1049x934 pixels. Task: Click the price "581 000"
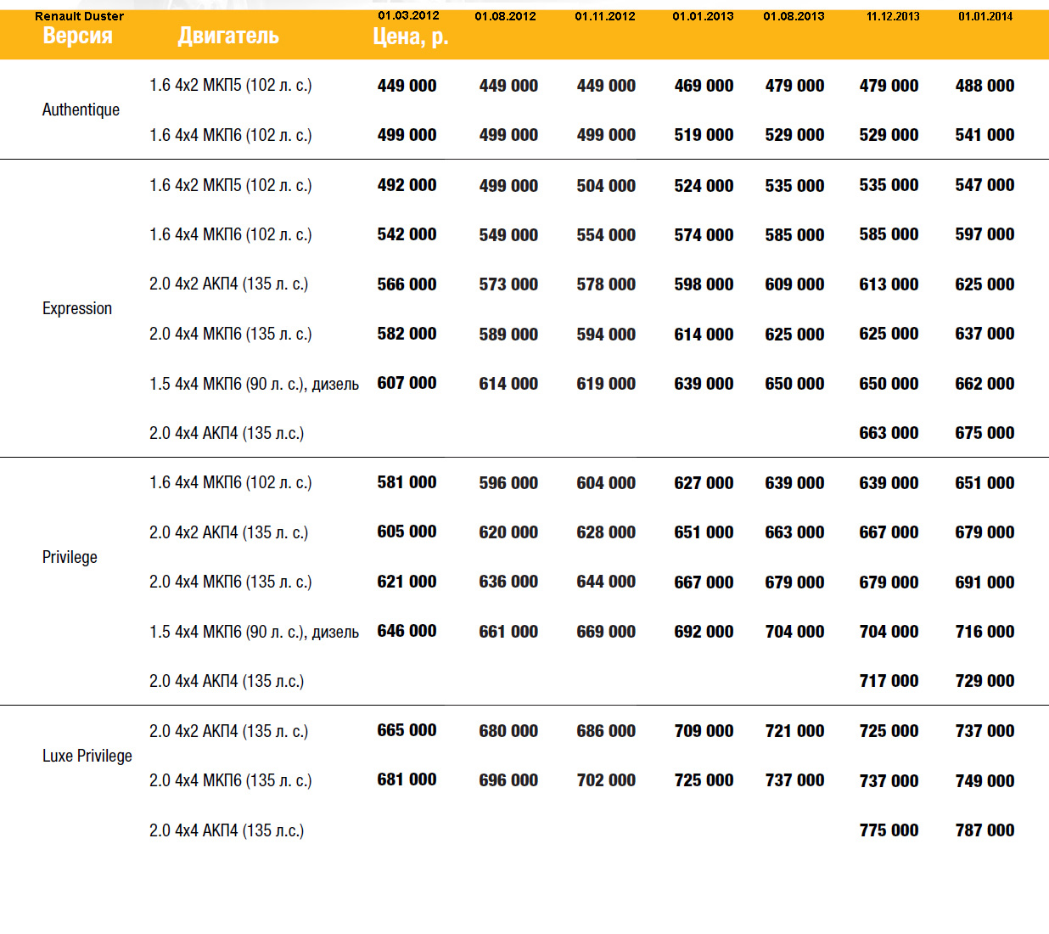[407, 482]
